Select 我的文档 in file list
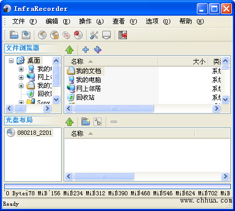Viewport: 235px width, 211px height. click(89, 71)
